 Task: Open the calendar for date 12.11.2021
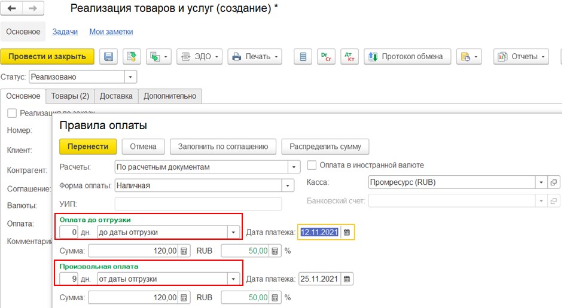click(x=347, y=233)
